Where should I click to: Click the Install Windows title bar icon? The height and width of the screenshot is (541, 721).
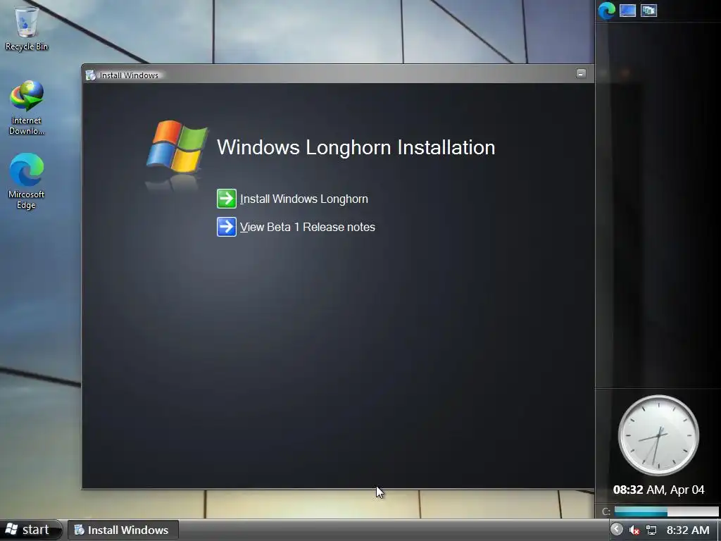point(91,75)
